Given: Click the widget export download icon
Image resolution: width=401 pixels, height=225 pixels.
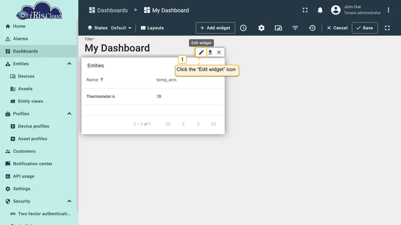Looking at the screenshot, I should [x=210, y=52].
